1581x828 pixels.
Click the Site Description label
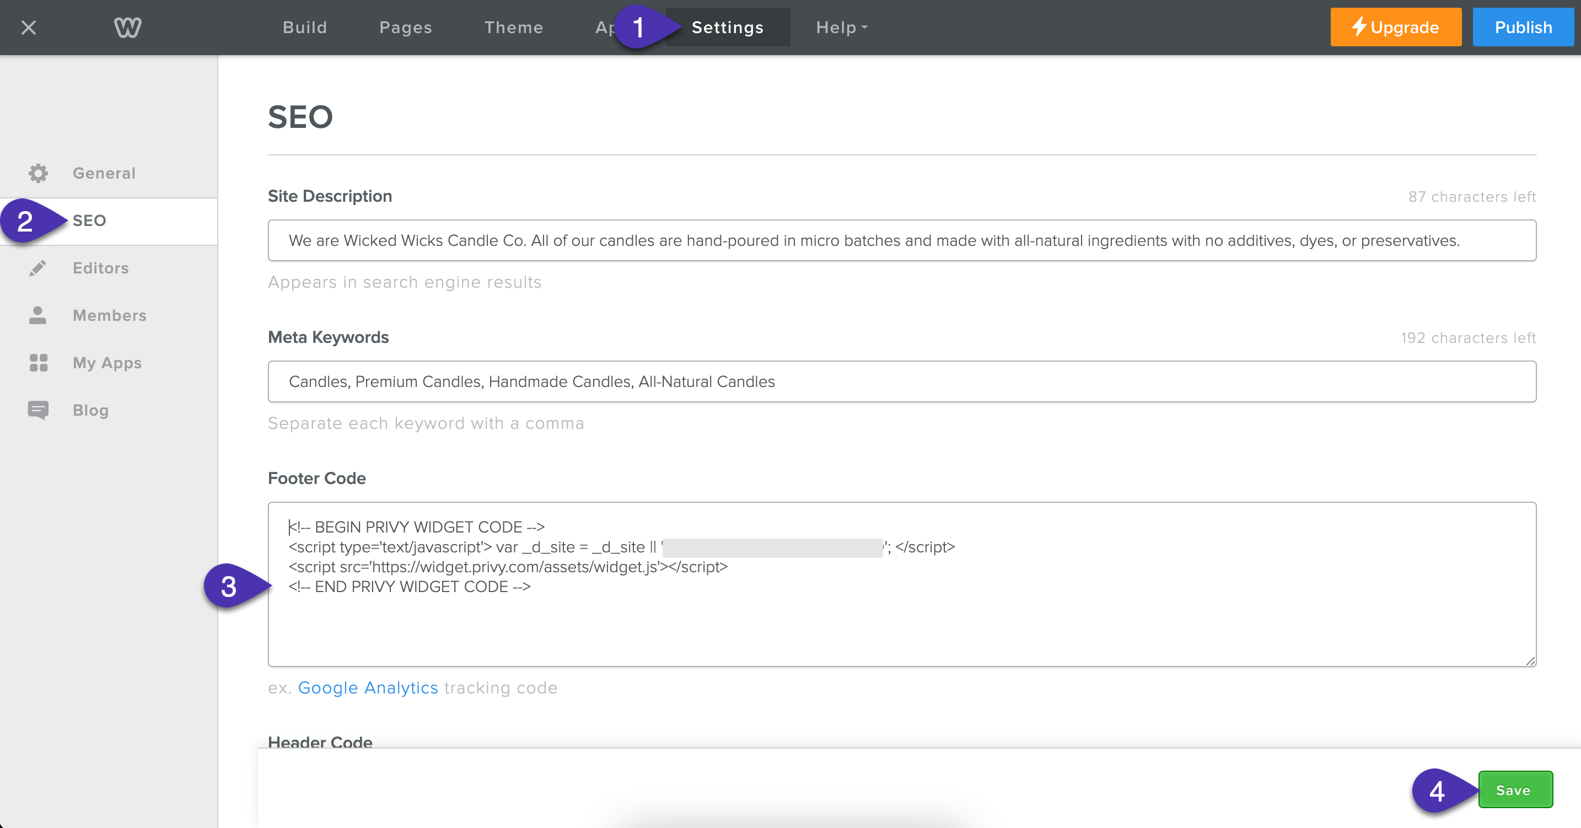click(x=330, y=196)
